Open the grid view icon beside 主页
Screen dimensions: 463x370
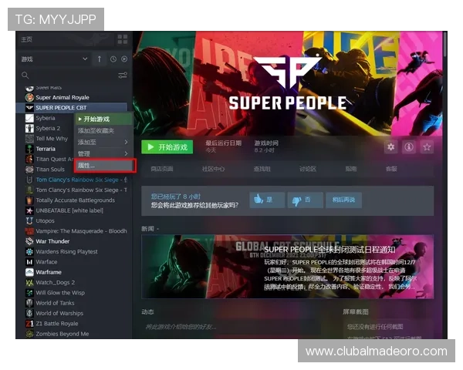coord(122,39)
